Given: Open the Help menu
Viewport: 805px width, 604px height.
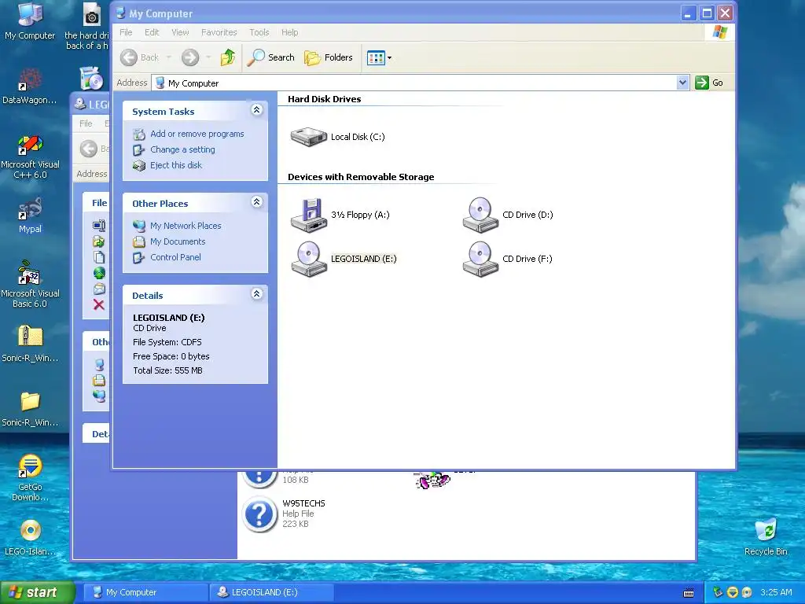Looking at the screenshot, I should (289, 32).
